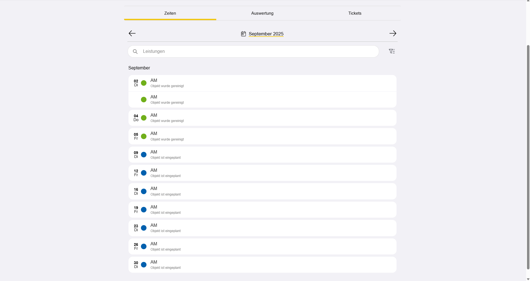Select the Zeiten tab
This screenshot has height=281, width=530.
tap(170, 13)
